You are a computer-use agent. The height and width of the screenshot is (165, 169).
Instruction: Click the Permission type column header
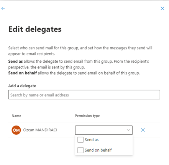pos(87,116)
